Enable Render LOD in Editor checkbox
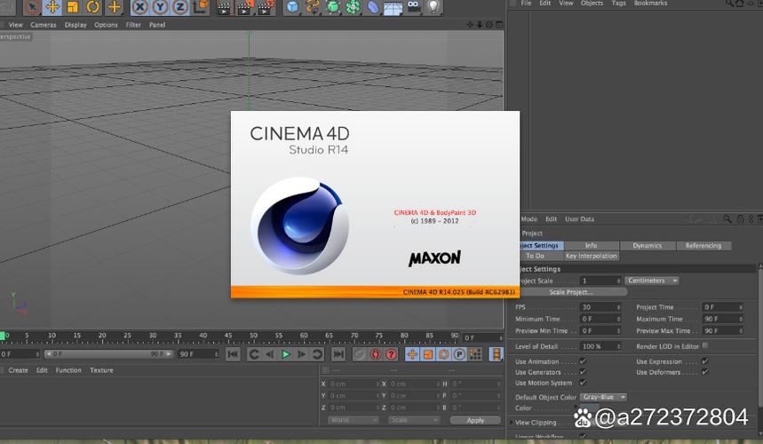Viewport: 763px width, 444px height. 705,345
